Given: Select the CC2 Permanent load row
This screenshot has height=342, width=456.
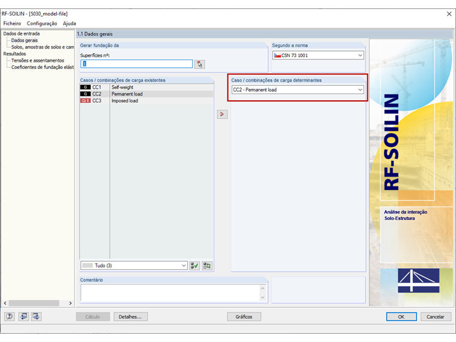Looking at the screenshot, I should pos(146,94).
